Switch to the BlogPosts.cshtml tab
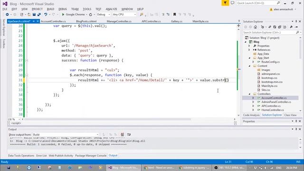The width and height of the screenshot is (304, 171). (86, 21)
